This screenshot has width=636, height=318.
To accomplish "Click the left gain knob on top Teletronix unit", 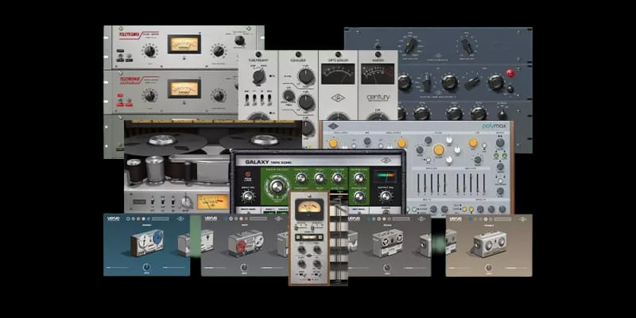I will (x=149, y=51).
